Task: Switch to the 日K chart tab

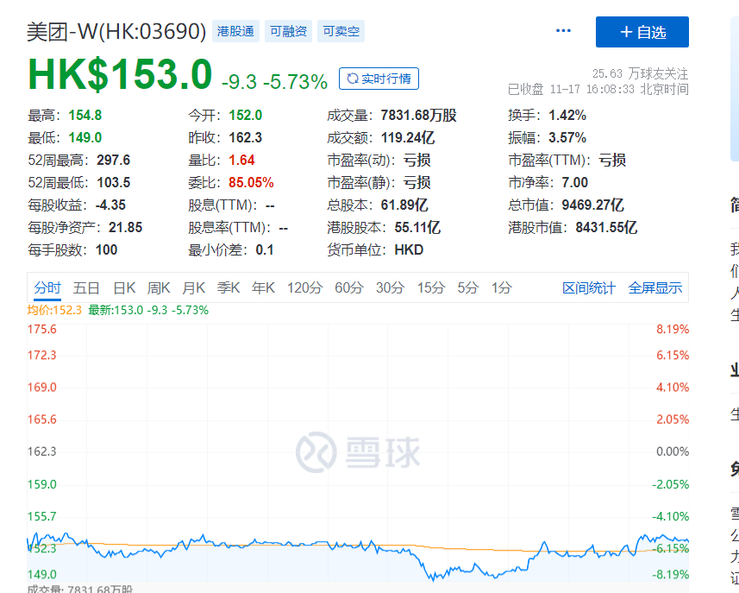Action: pyautogui.click(x=124, y=288)
